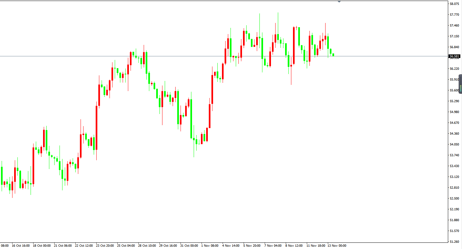The image size is (462, 249).
Task: Click the 51.260 price axis label
Action: pos(454,242)
